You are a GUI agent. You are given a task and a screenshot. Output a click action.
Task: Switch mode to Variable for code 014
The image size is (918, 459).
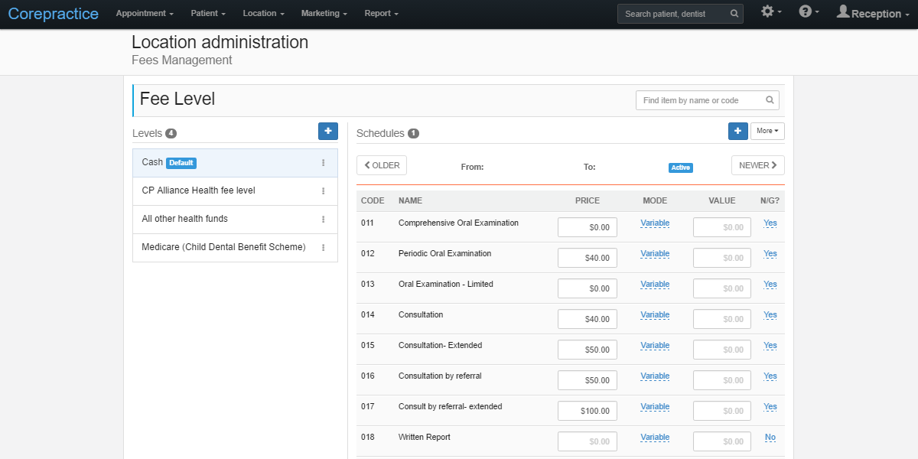point(655,314)
